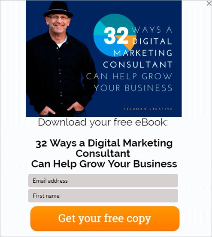Click 'WAYS A' text beside the 32

click(x=152, y=30)
